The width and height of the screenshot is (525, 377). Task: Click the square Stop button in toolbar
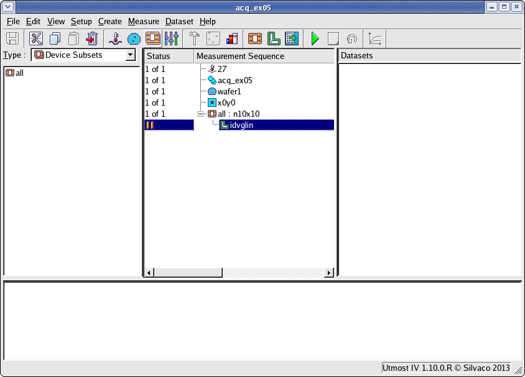pos(333,39)
